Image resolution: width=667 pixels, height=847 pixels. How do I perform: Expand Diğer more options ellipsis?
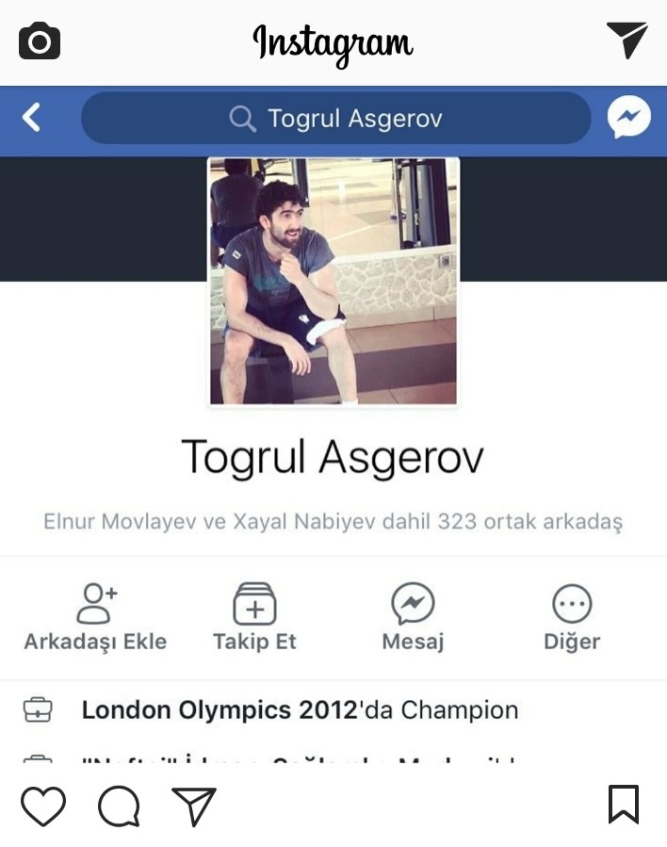pyautogui.click(x=572, y=604)
